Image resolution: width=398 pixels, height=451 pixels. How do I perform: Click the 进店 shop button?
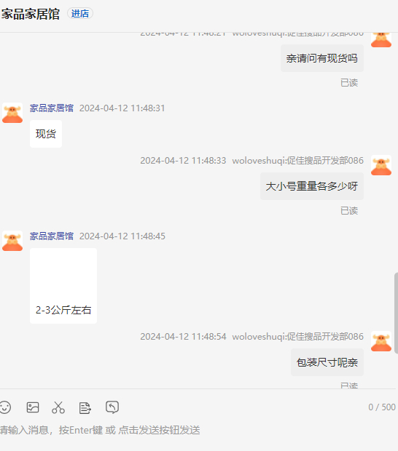80,14
